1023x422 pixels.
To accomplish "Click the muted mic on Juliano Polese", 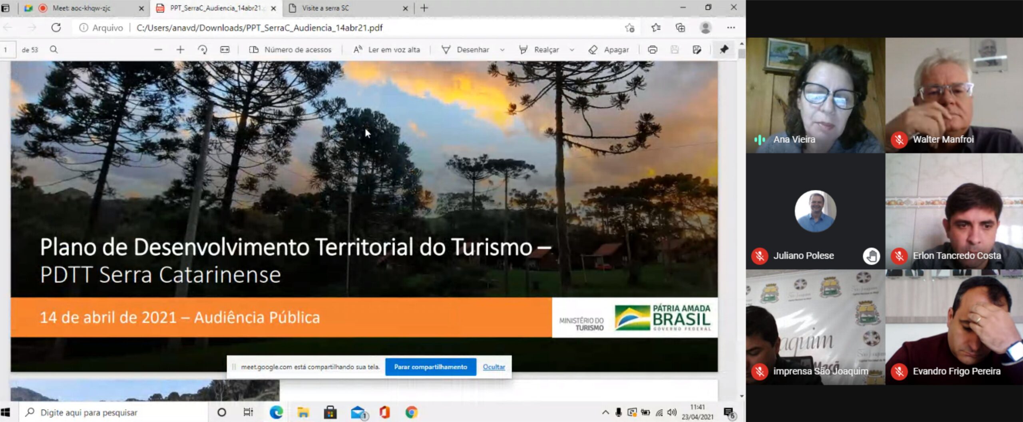I will [760, 256].
